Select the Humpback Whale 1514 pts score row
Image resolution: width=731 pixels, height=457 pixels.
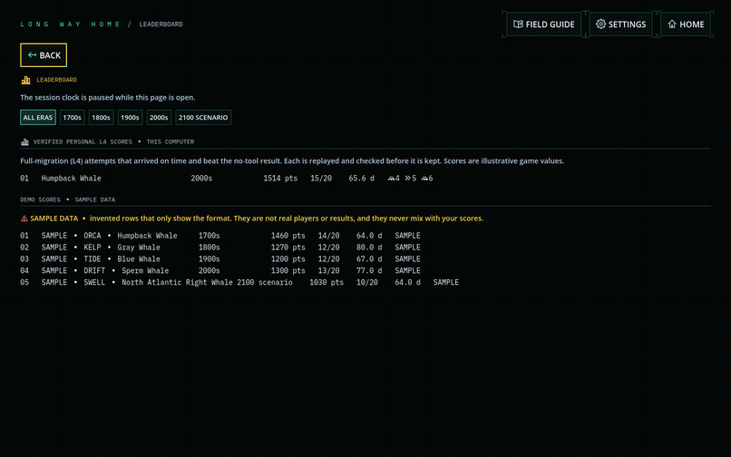pos(227,178)
